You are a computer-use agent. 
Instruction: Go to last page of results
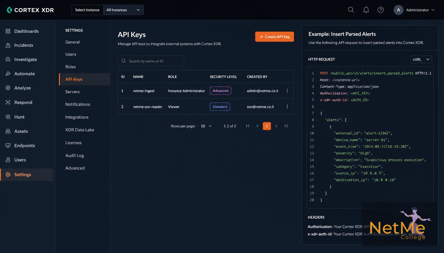286,126
